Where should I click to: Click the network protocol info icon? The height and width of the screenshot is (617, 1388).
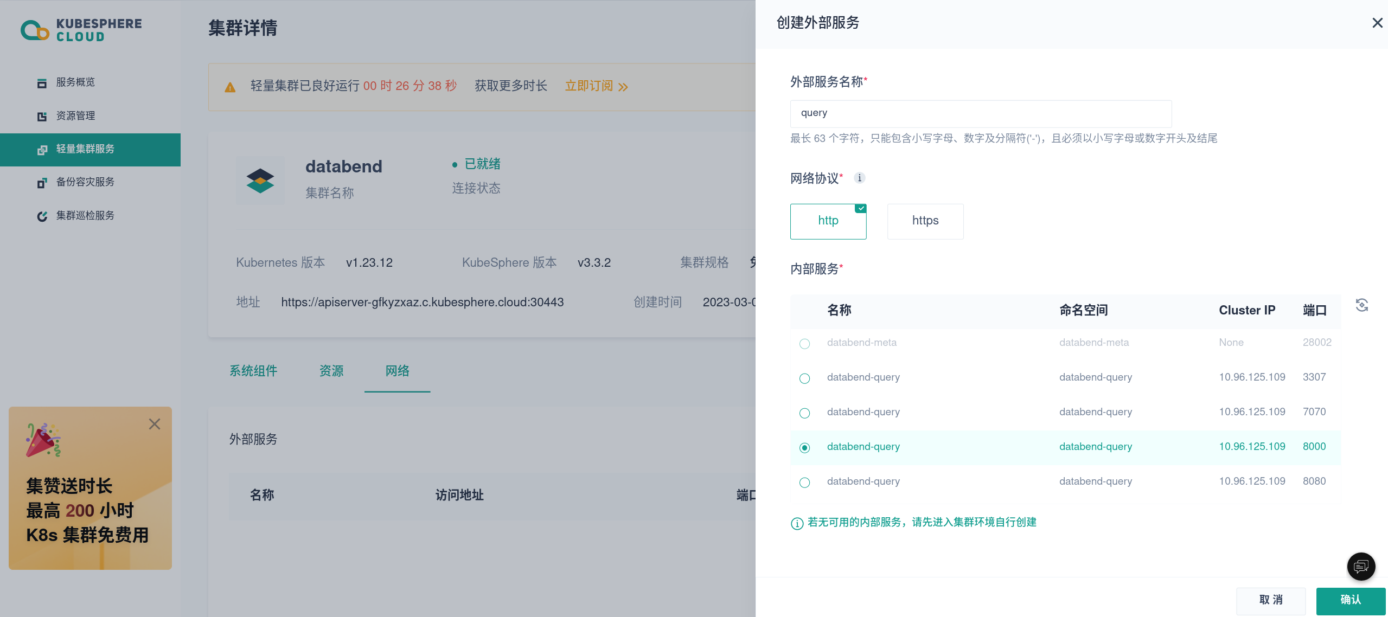[859, 178]
